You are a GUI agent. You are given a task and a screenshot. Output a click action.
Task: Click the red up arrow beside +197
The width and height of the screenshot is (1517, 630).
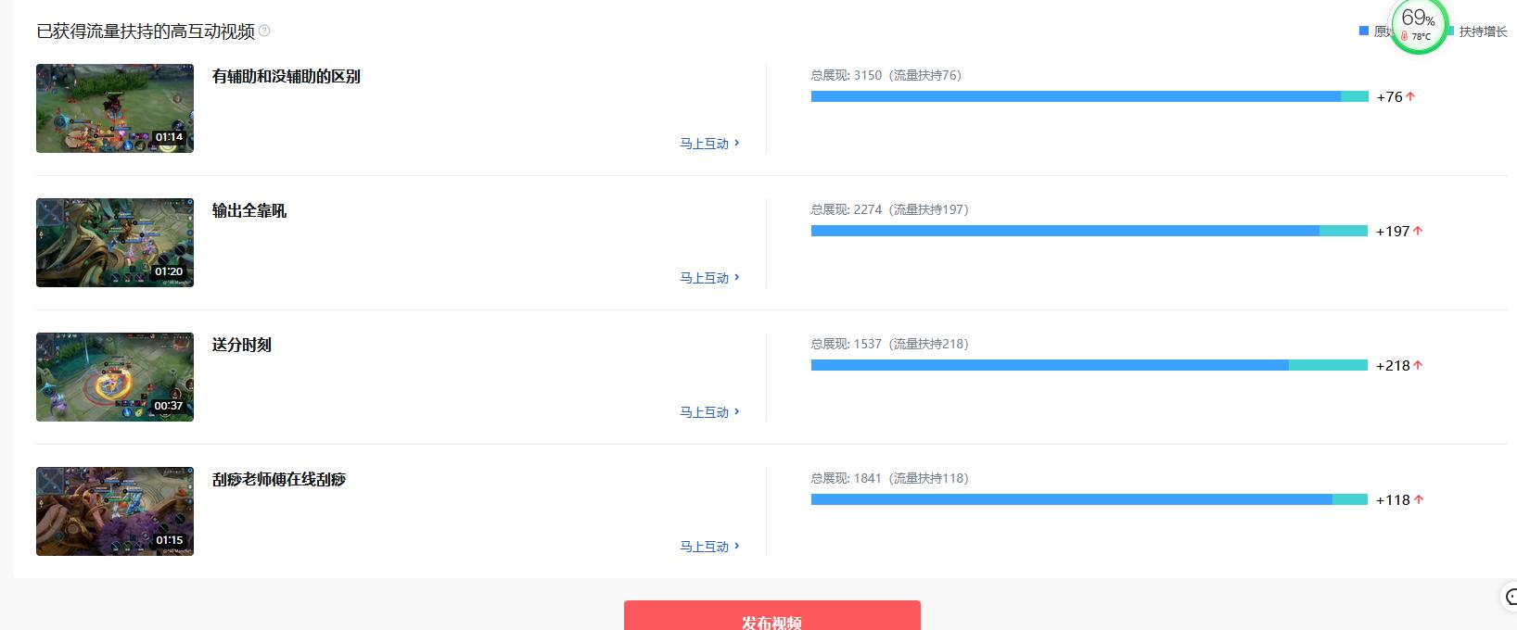[x=1418, y=231]
